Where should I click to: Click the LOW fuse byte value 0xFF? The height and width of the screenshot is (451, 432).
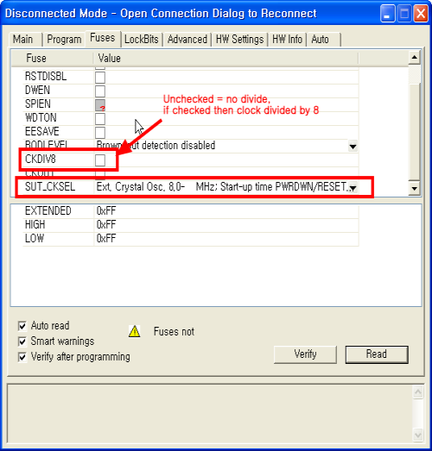pos(106,239)
